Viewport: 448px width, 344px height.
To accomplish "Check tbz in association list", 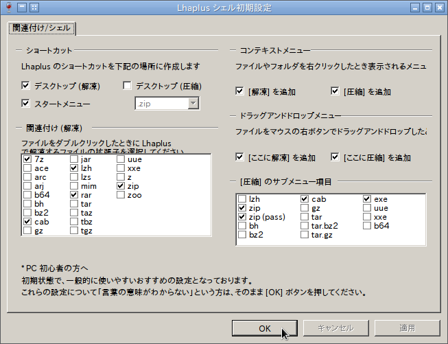I will pos(74,221).
